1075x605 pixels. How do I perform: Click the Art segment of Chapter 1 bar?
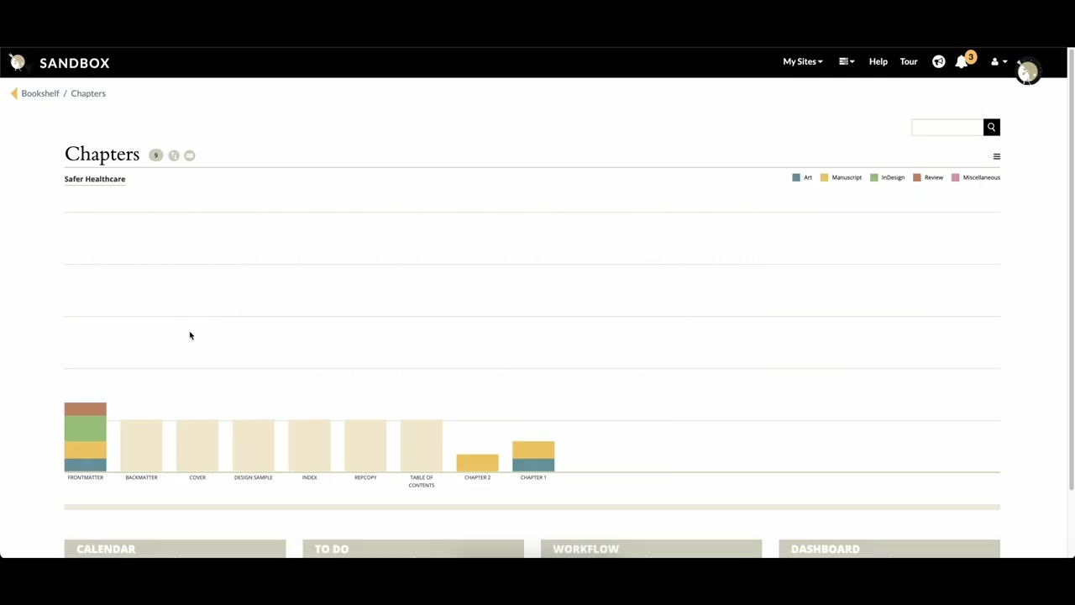533,466
